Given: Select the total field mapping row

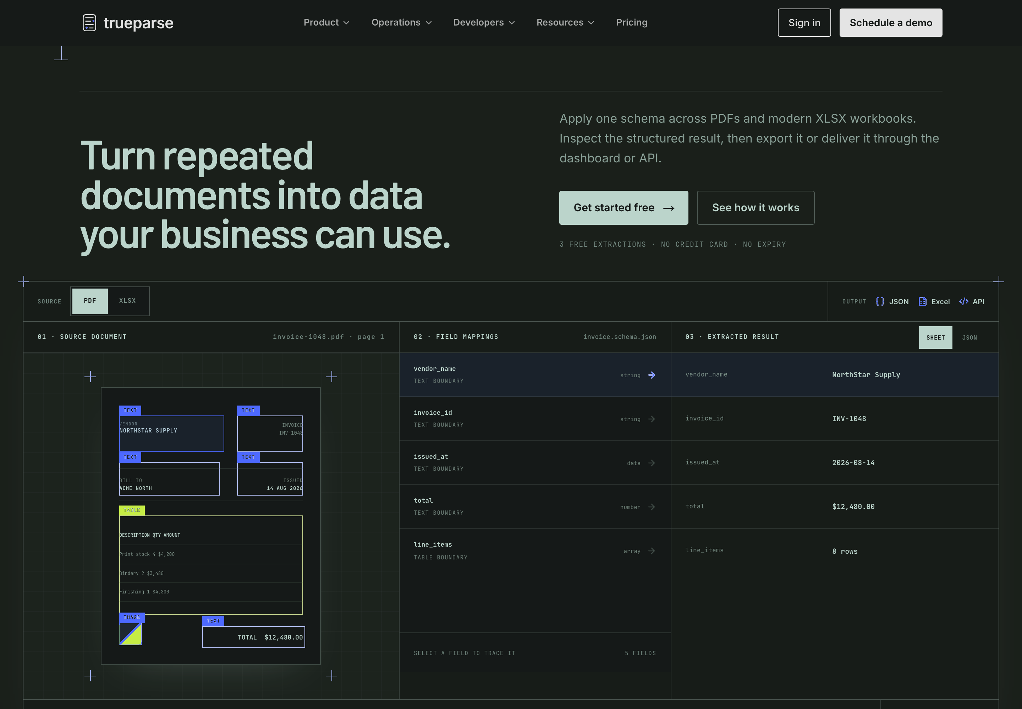Looking at the screenshot, I should coord(535,507).
